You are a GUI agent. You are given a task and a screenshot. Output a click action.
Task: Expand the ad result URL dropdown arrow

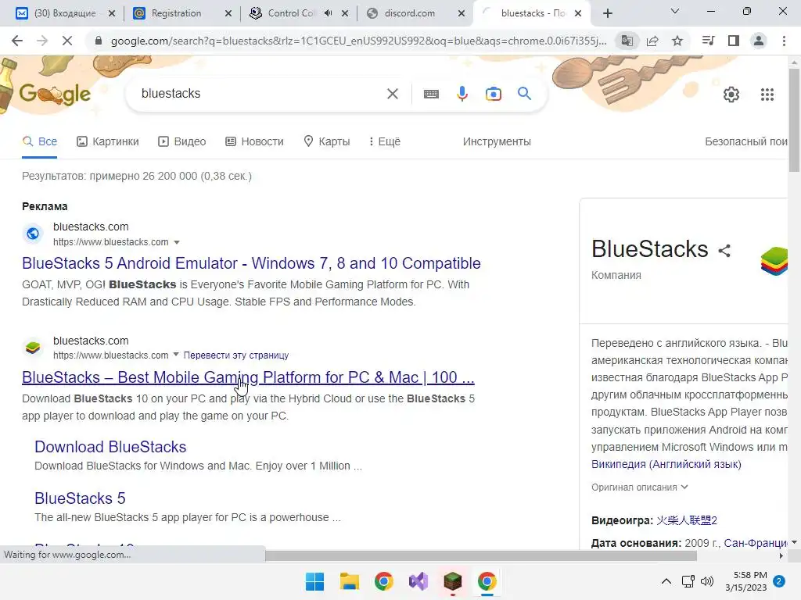pyautogui.click(x=177, y=242)
